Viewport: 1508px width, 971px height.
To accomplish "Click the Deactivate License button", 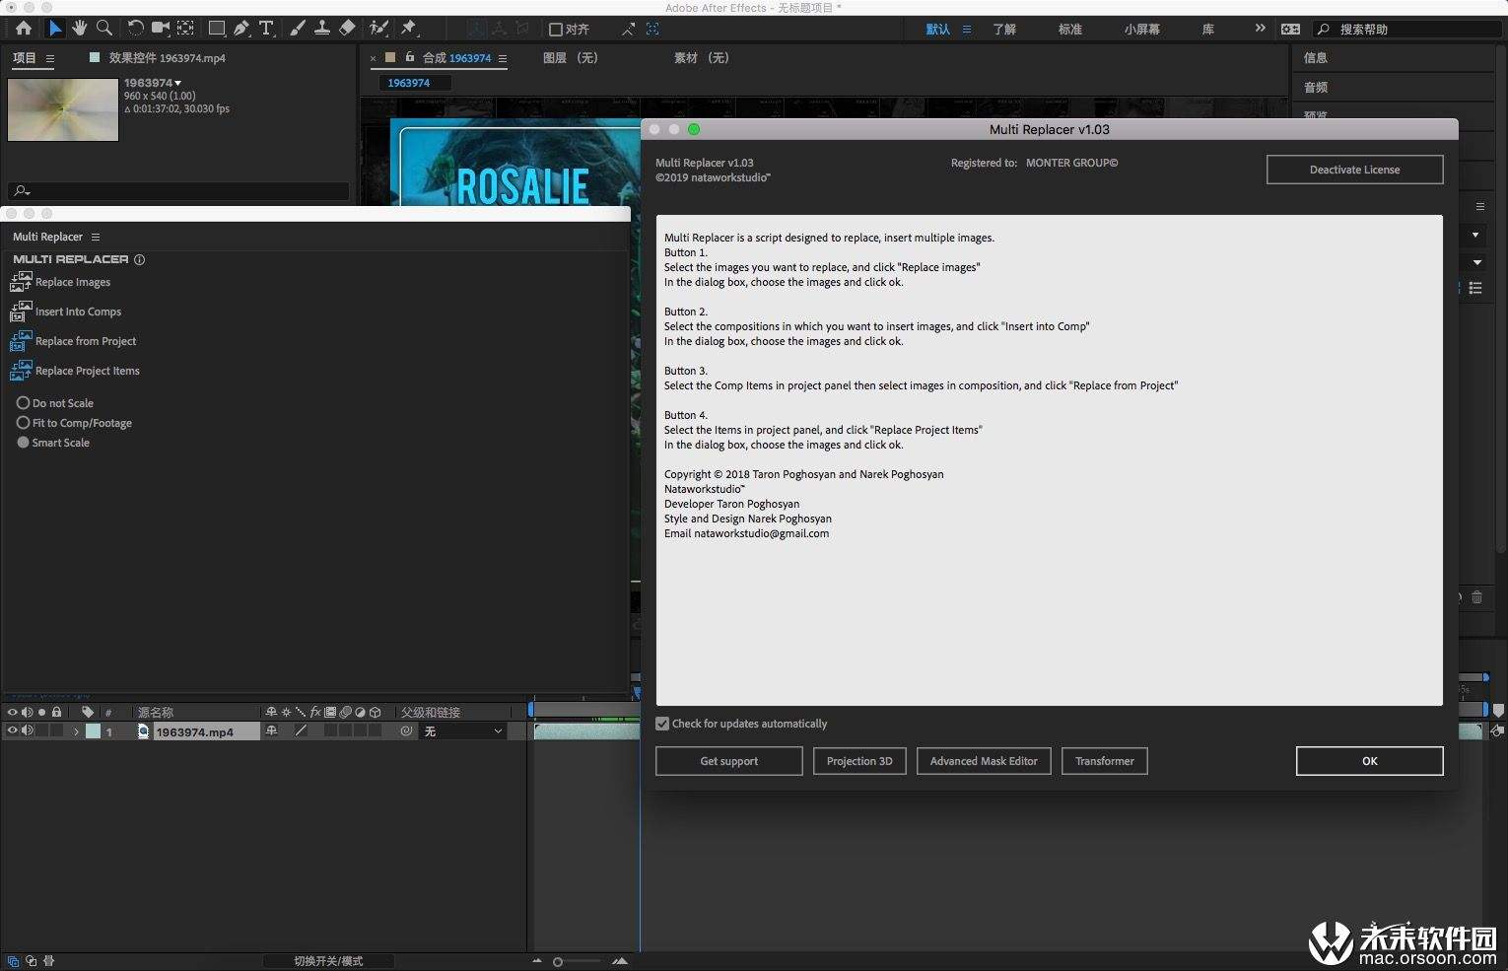I will pos(1354,170).
